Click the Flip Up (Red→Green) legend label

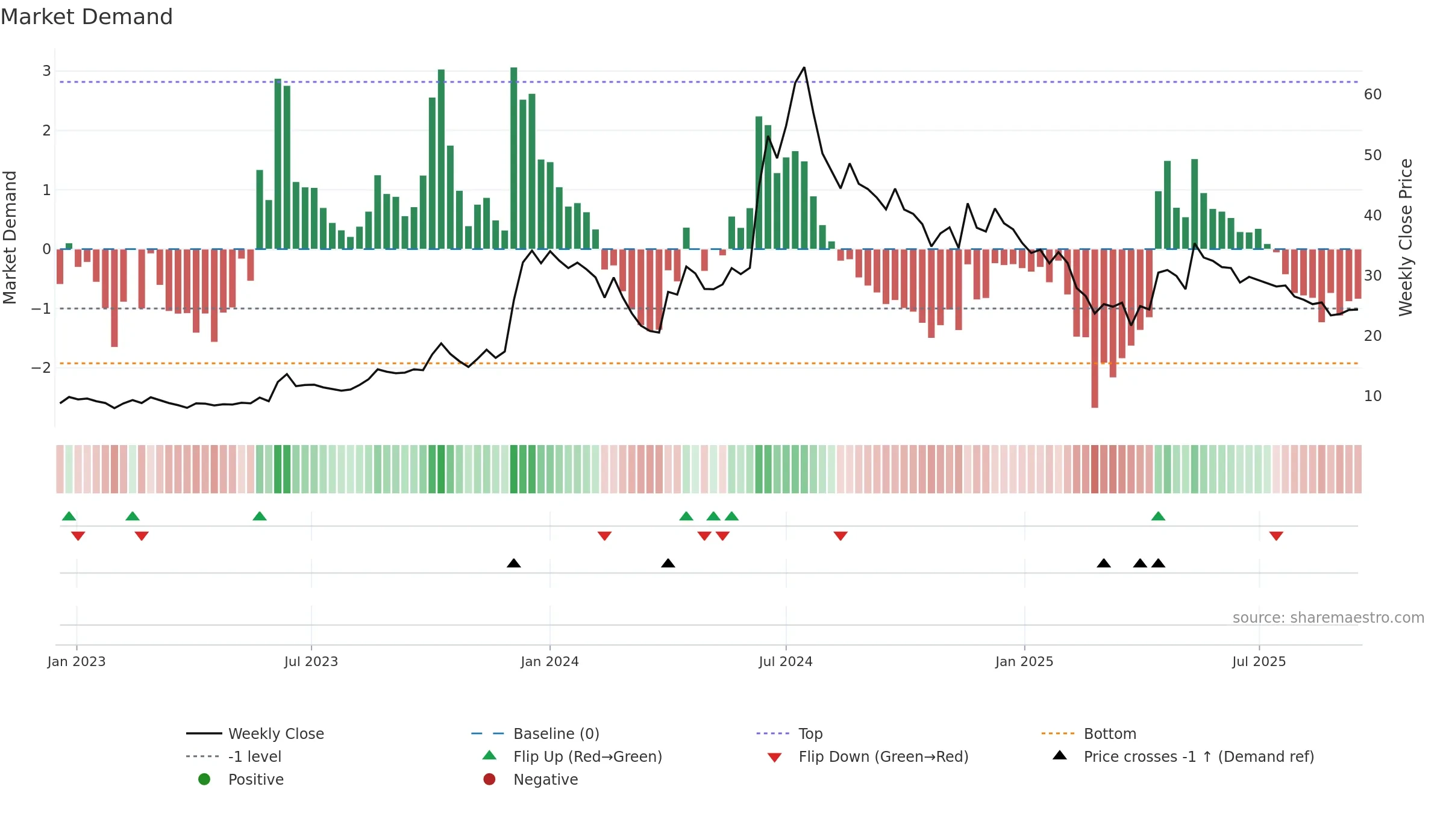pyautogui.click(x=587, y=756)
